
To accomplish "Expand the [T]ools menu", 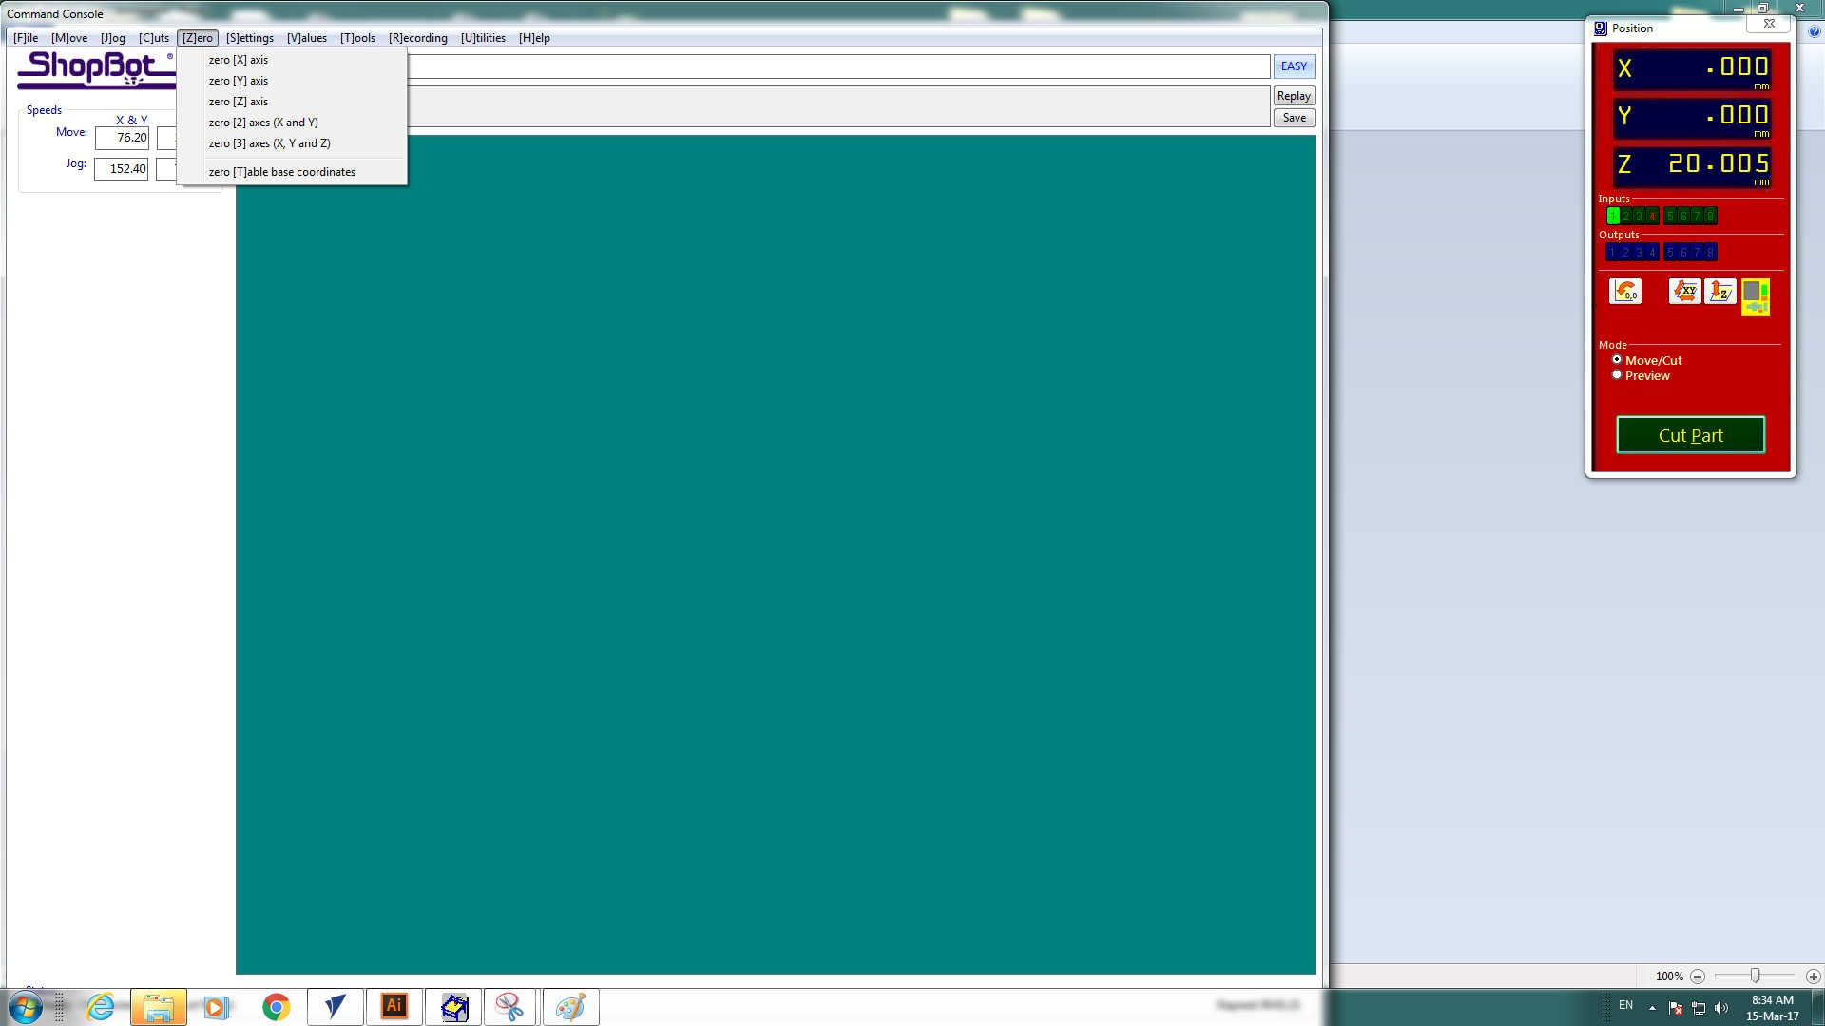I will (357, 38).
